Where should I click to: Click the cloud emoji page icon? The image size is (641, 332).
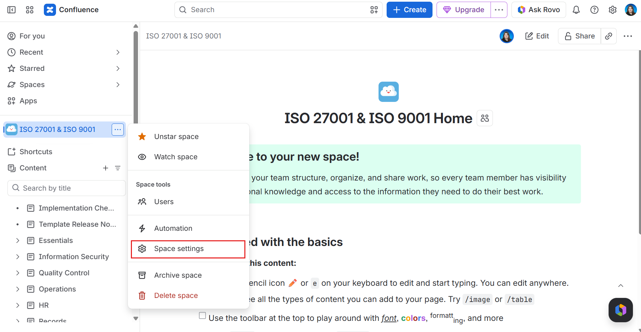[x=389, y=92]
